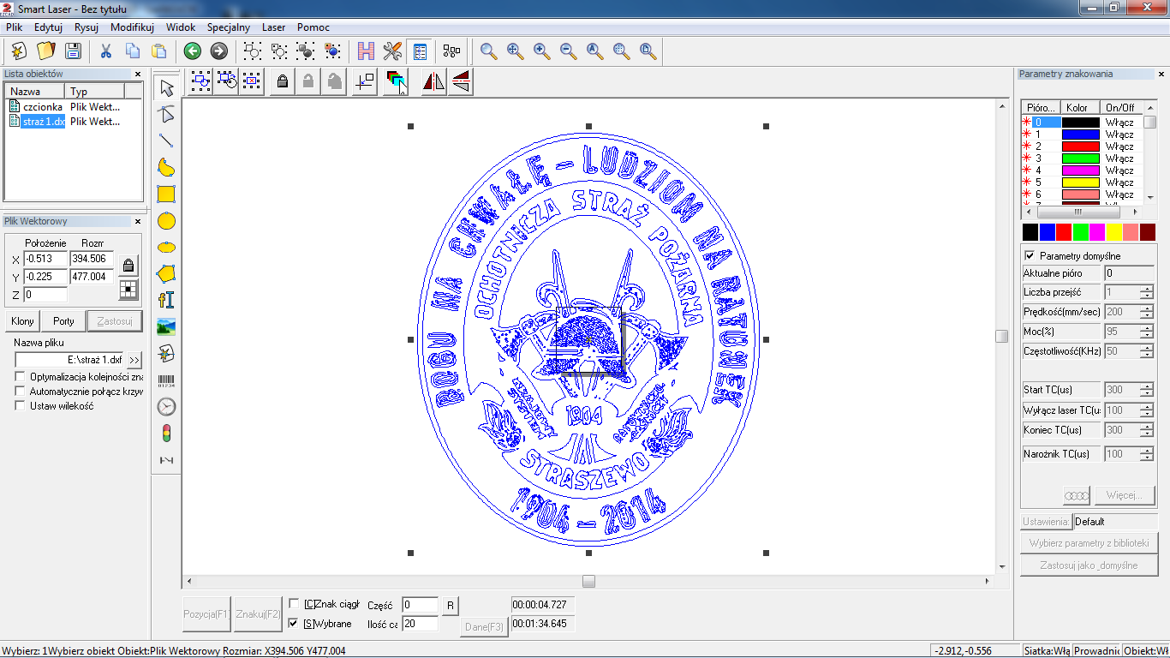Click Prędkość spinner arrows
The image size is (1170, 658).
point(1147,312)
